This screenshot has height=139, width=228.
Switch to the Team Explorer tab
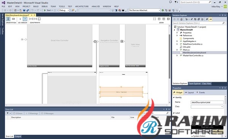click(195, 83)
